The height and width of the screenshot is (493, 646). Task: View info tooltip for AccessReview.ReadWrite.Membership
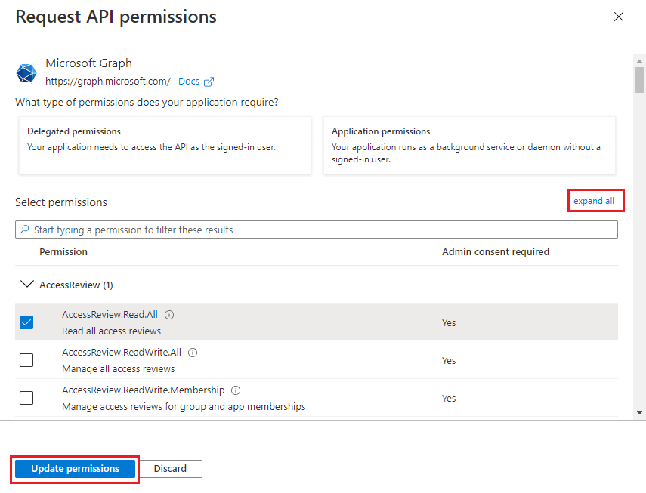pyautogui.click(x=235, y=390)
